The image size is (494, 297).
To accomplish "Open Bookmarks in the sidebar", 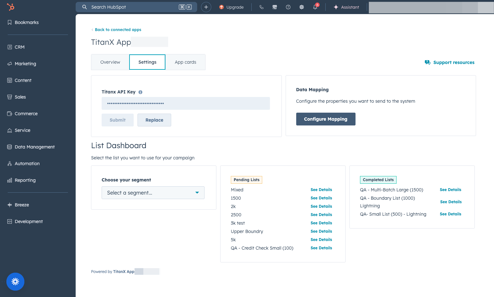I will (23, 22).
